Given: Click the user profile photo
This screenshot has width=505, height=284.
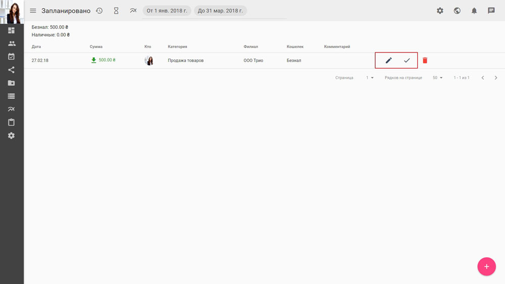Looking at the screenshot, I should 12,12.
